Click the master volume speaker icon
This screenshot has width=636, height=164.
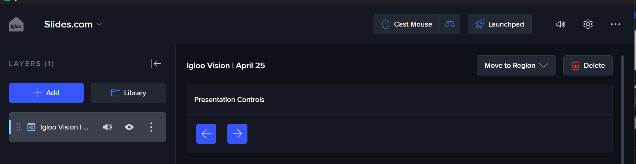(x=560, y=24)
